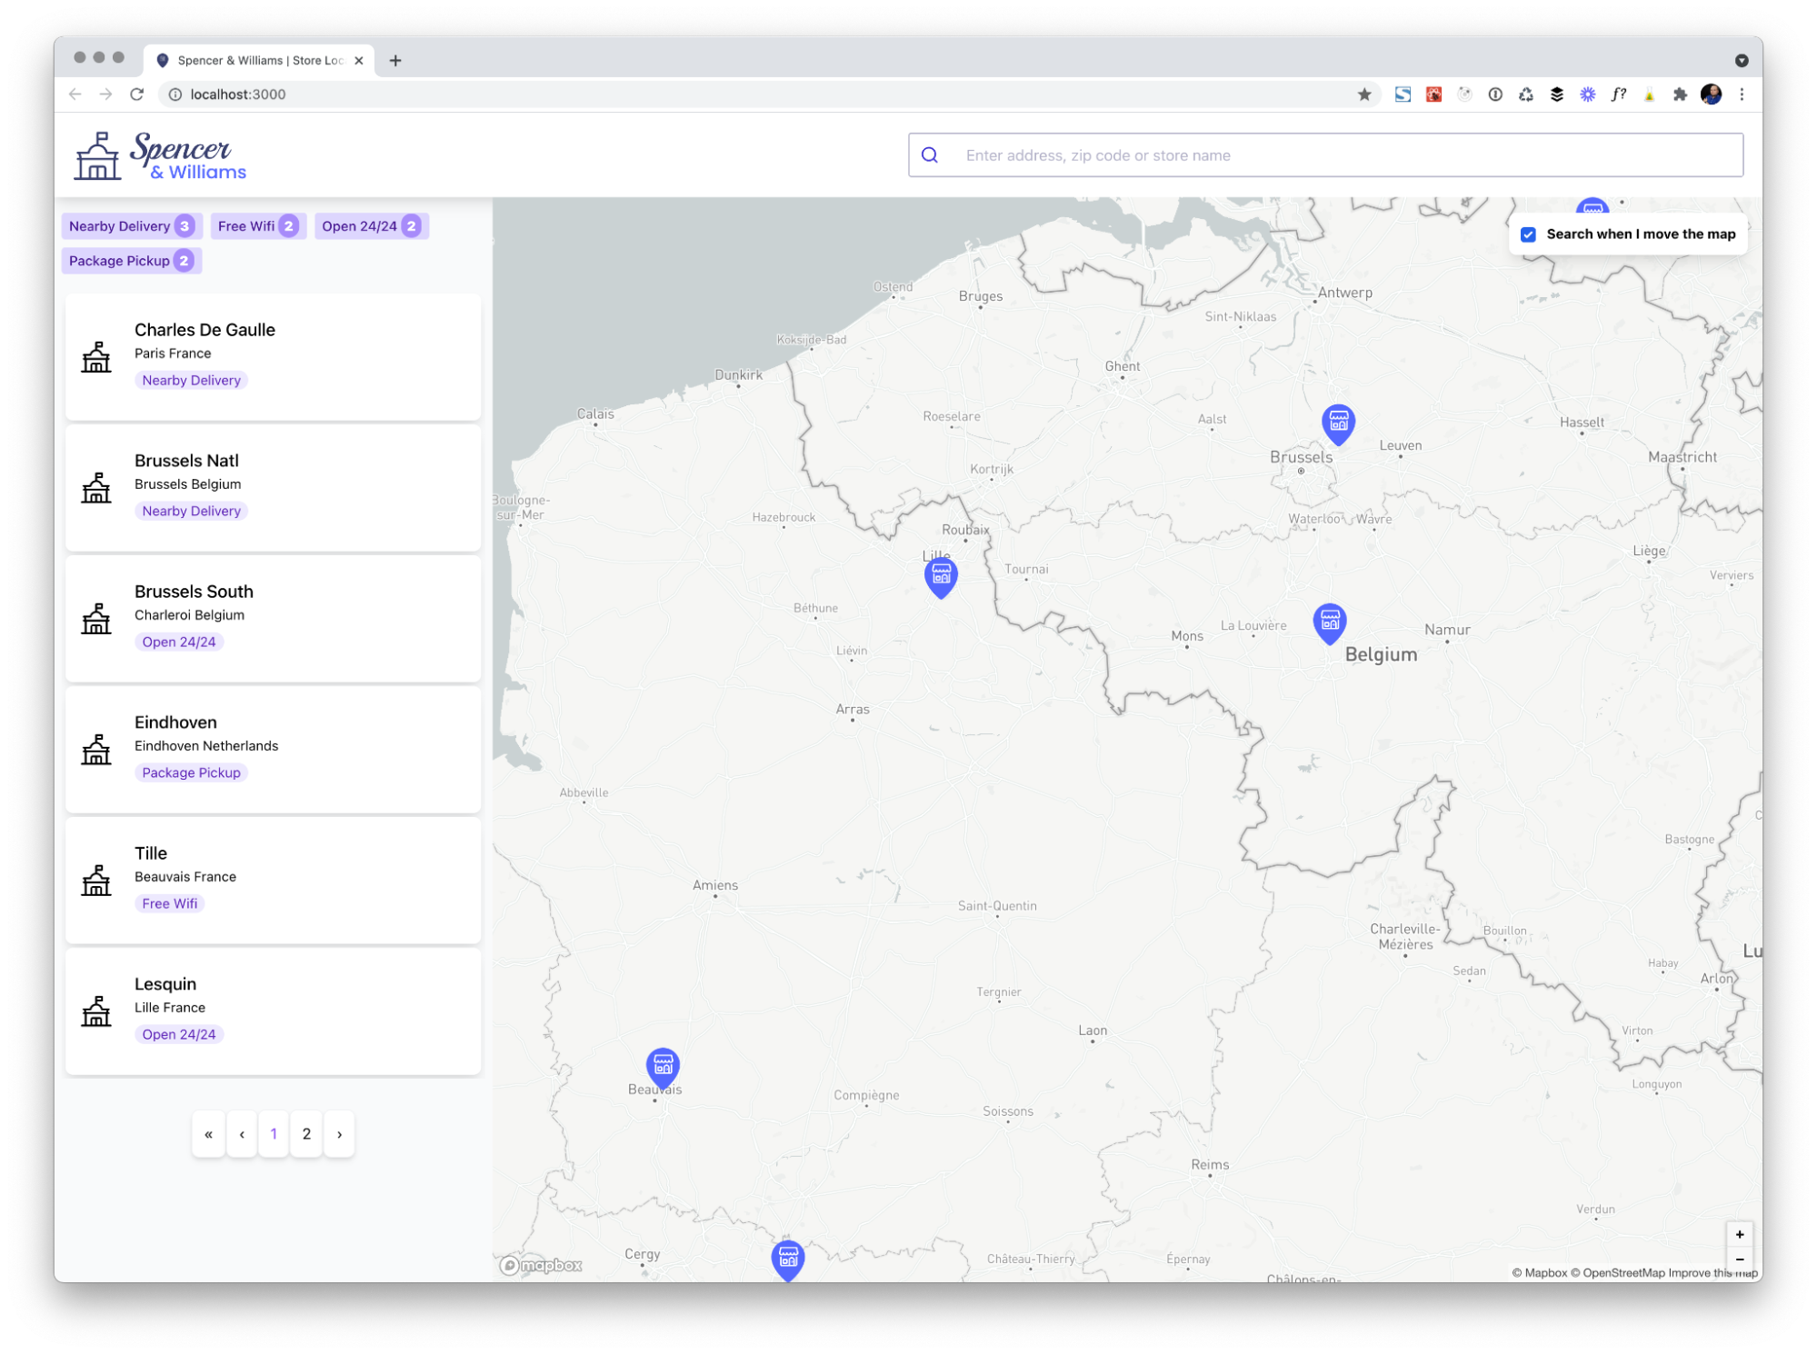Click the Nearby Delivery tag on Charles De Gaulle
This screenshot has width=1817, height=1354.
tap(191, 381)
